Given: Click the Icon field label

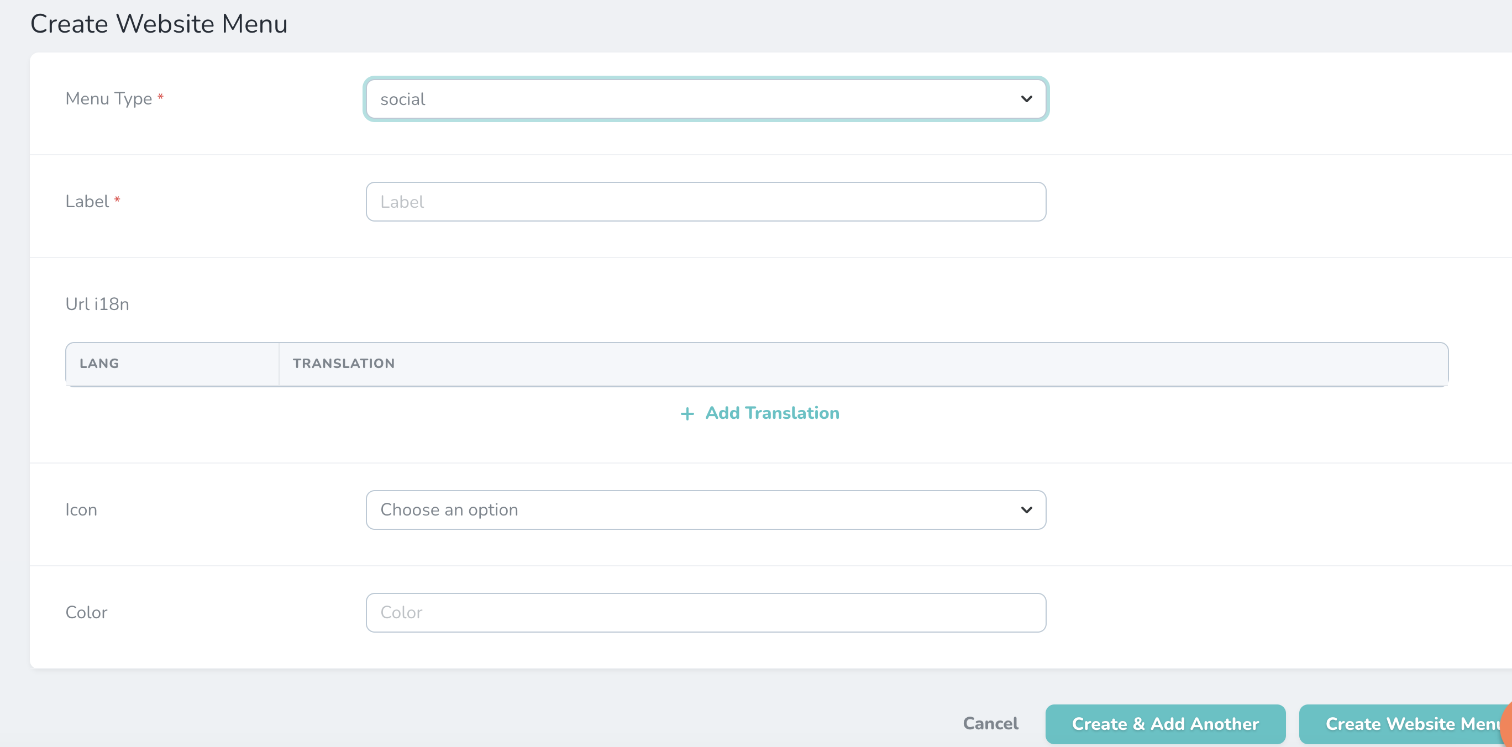Looking at the screenshot, I should (x=81, y=509).
